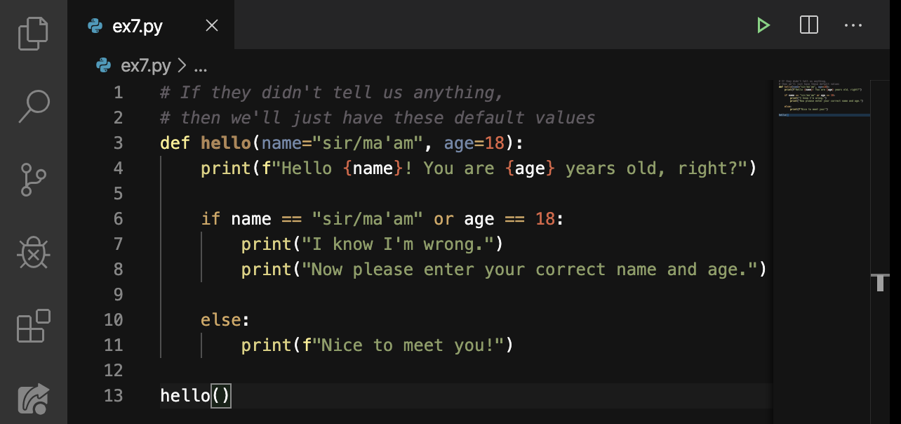Open the Search view

point(33,106)
